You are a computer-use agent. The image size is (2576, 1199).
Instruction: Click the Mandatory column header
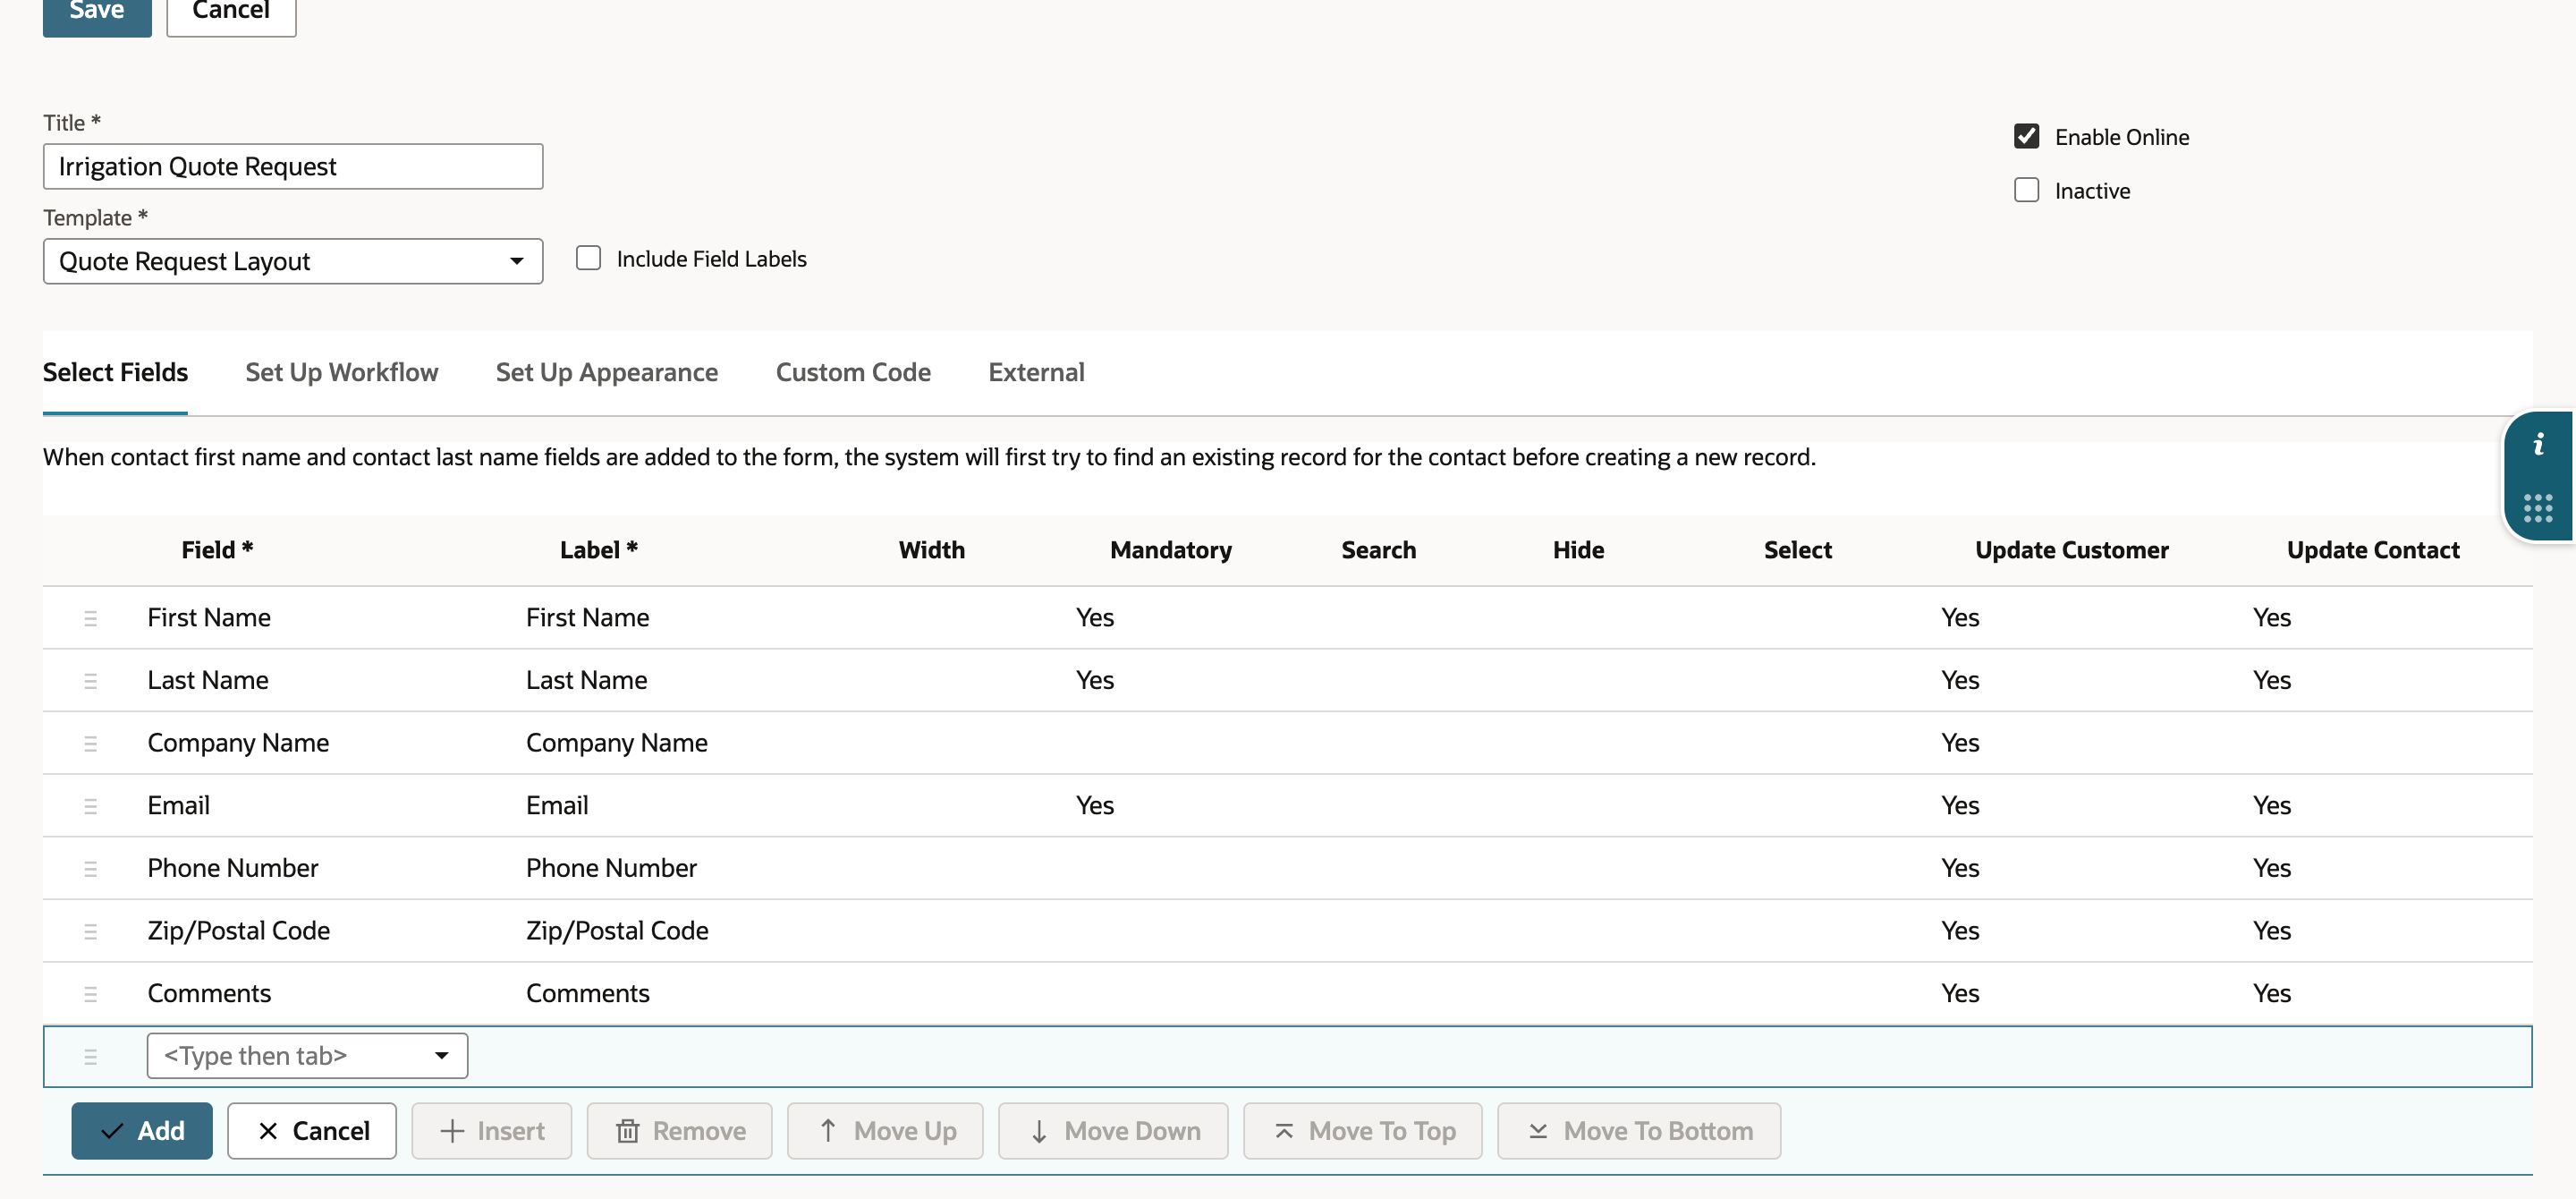[x=1171, y=550]
